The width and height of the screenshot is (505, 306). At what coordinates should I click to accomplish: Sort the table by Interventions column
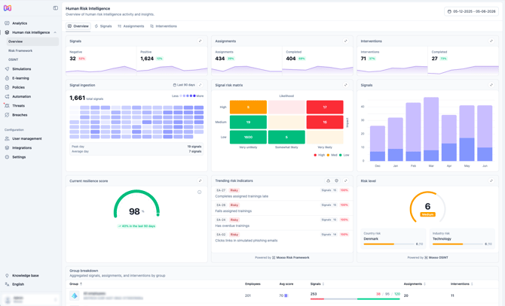(x=461, y=284)
